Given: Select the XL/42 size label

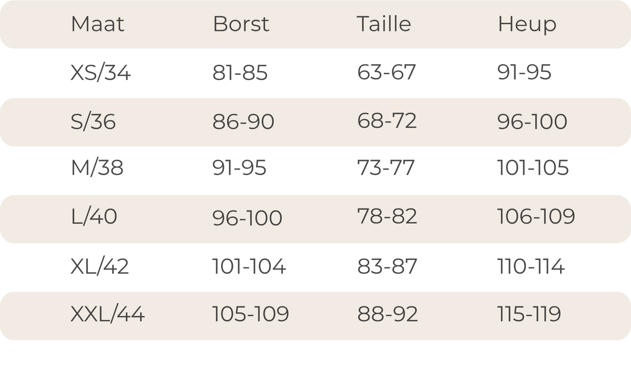Looking at the screenshot, I should tap(100, 266).
